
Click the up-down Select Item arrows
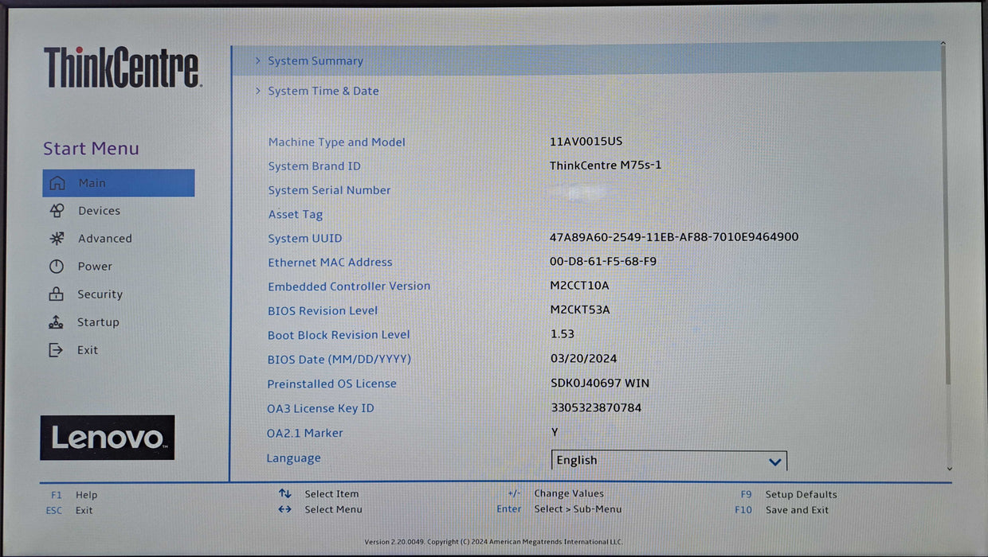pos(284,494)
